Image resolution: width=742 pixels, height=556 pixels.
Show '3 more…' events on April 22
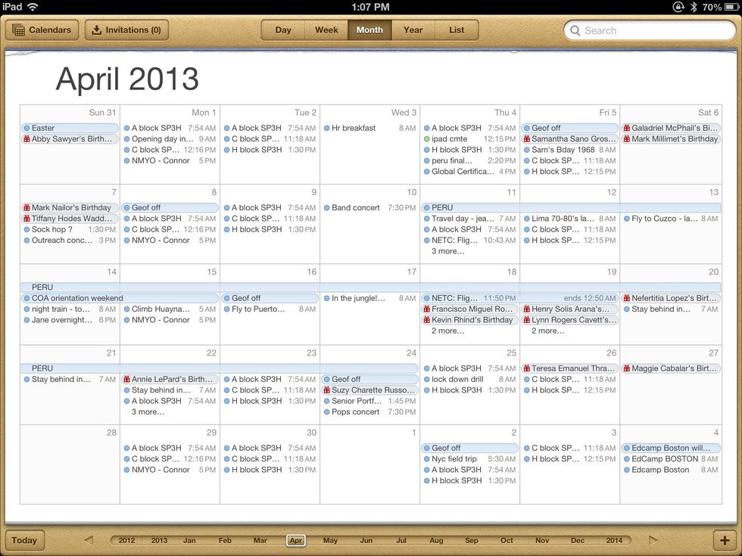148,412
